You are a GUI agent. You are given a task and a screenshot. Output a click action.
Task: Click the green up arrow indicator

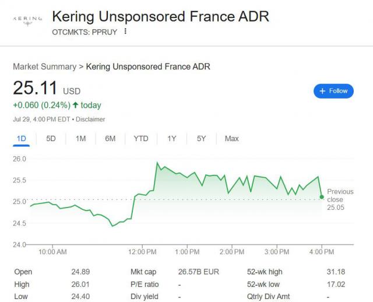(x=76, y=106)
